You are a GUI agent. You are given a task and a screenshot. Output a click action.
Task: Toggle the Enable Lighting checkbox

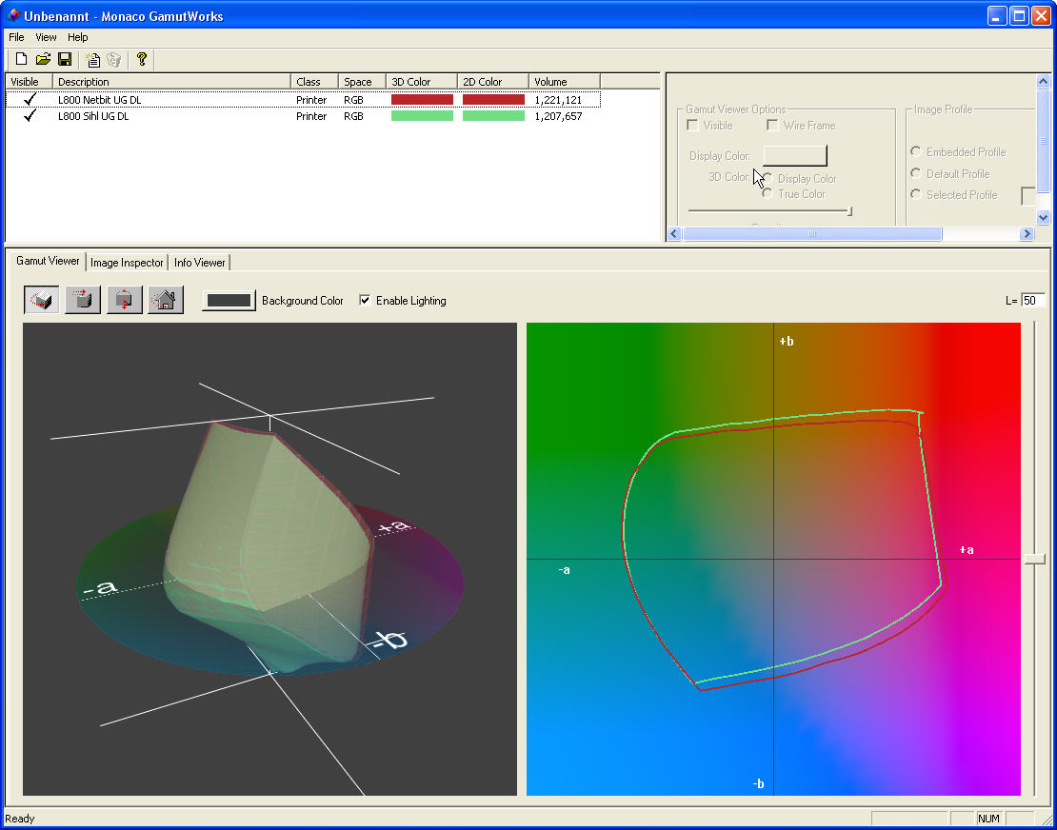365,301
